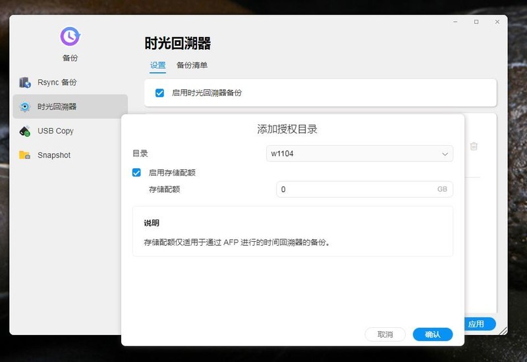Click the 存储配额 field label
527x362 pixels.
coord(164,189)
